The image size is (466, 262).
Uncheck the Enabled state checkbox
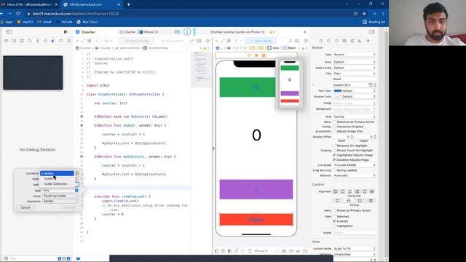click(x=334, y=221)
